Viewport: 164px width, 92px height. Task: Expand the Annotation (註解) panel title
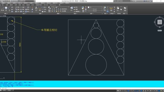pyautogui.click(x=40, y=14)
